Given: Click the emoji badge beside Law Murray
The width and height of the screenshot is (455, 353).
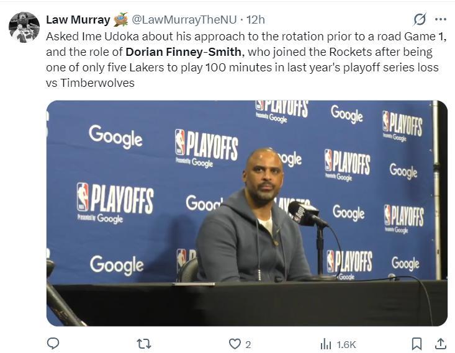Looking at the screenshot, I should click(x=120, y=19).
